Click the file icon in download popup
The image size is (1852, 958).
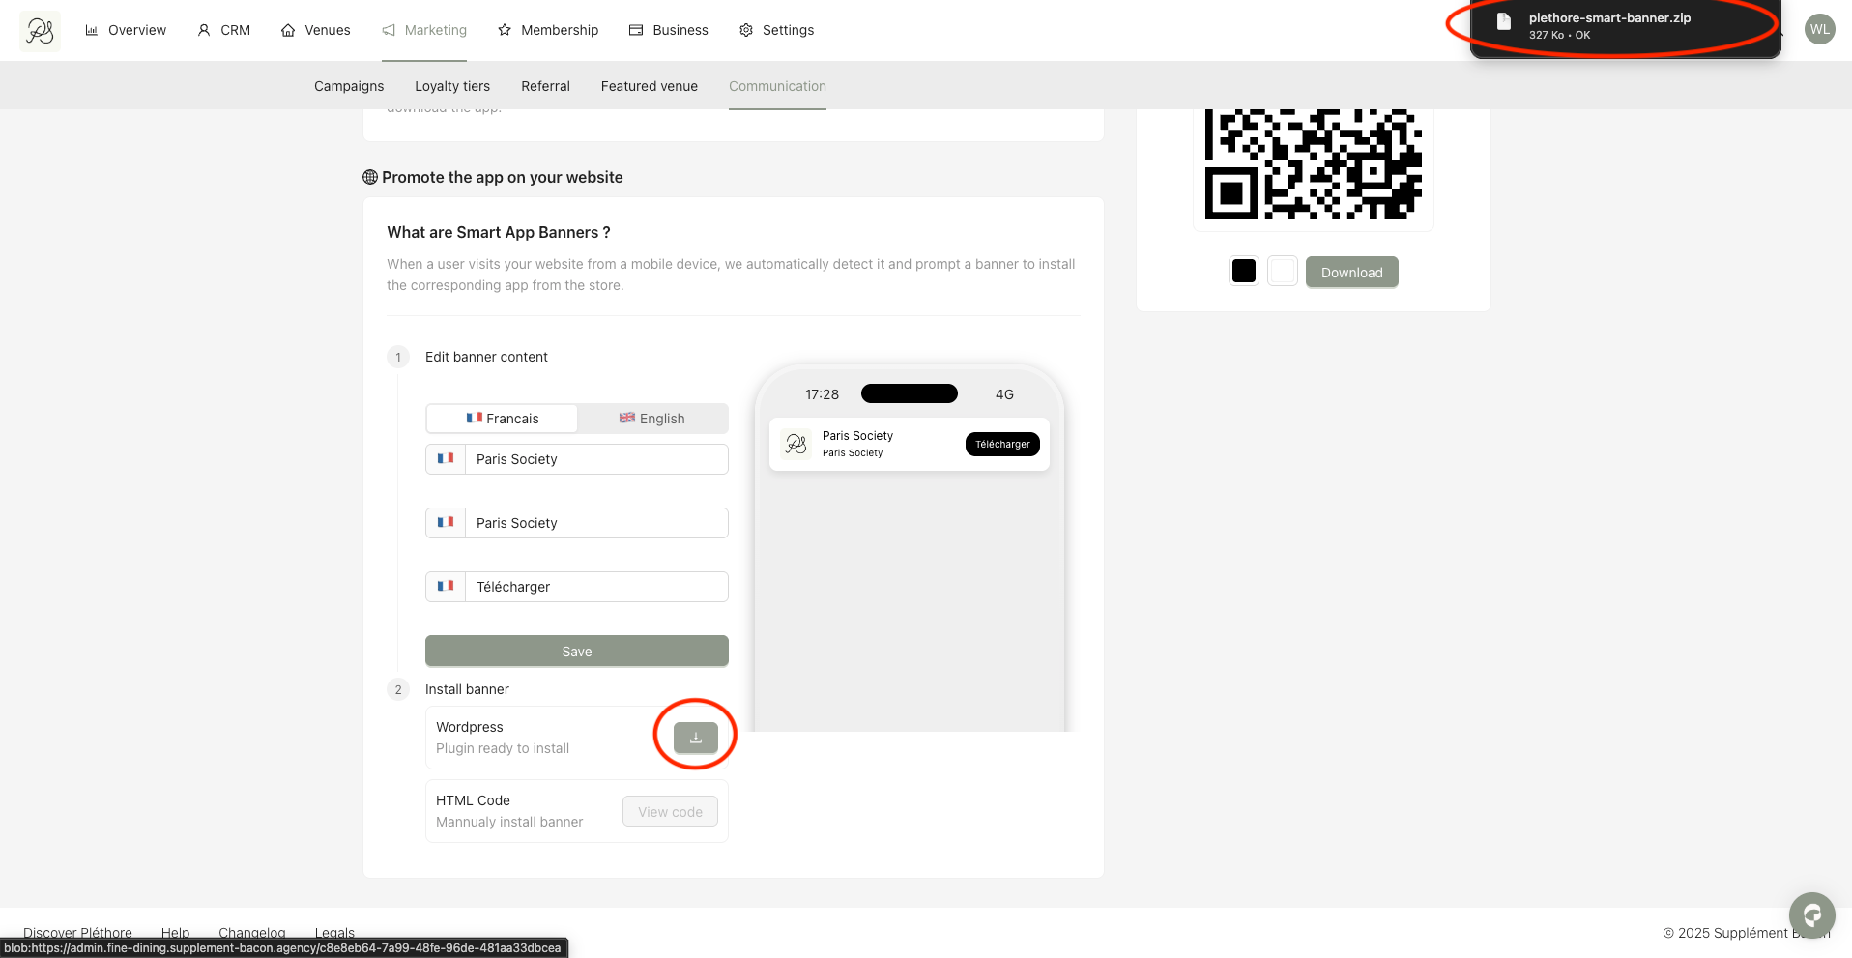pyautogui.click(x=1503, y=21)
